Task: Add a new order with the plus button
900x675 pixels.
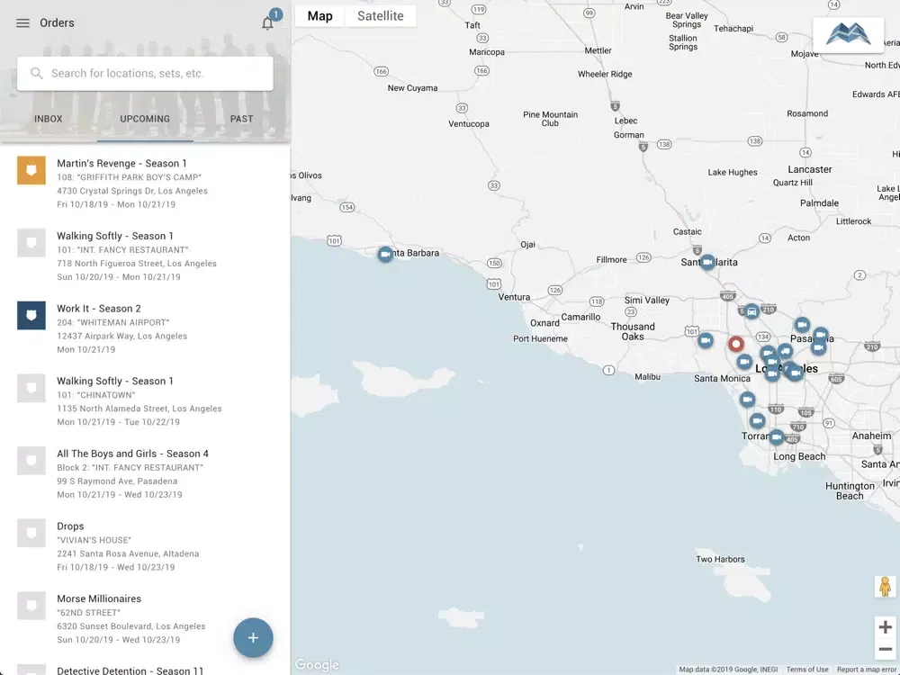Action: (x=253, y=638)
